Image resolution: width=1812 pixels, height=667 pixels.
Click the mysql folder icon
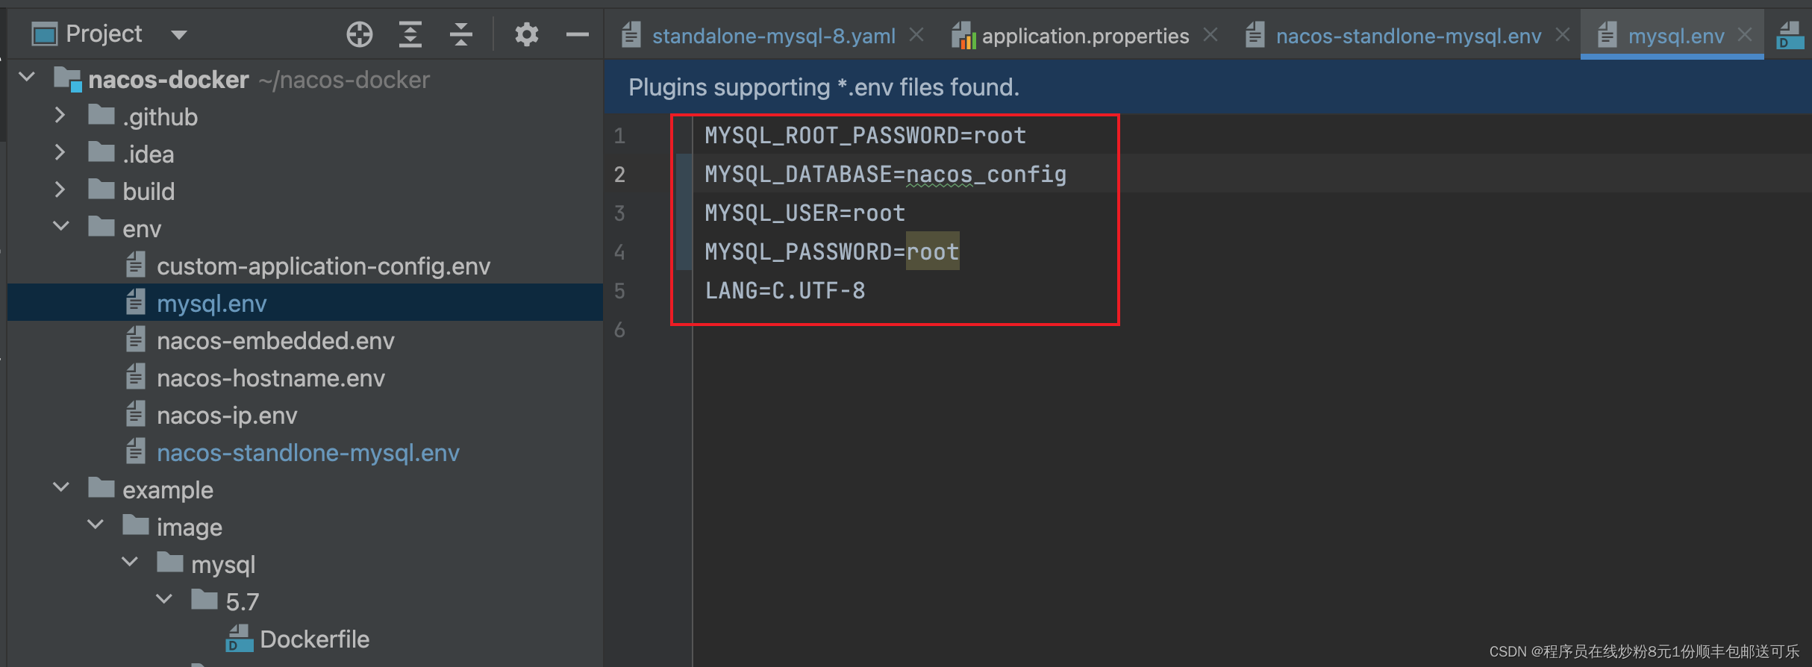coord(170,562)
